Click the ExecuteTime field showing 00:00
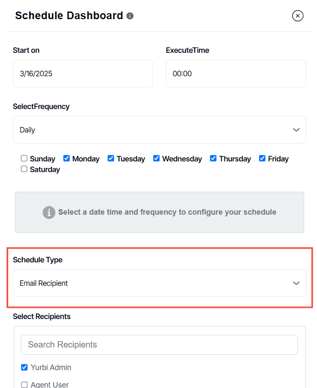Screen dimensions: 317x388 [236, 73]
